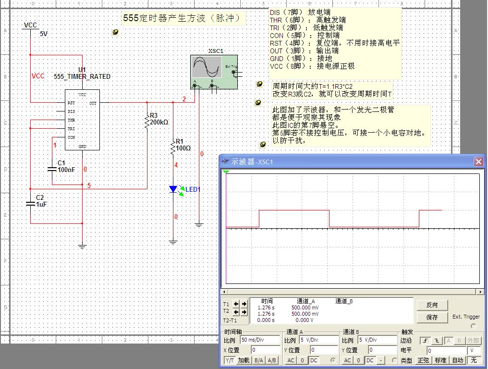Enable the Ext. Trigger radio button
The width and height of the screenshot is (488, 369).
click(x=473, y=326)
